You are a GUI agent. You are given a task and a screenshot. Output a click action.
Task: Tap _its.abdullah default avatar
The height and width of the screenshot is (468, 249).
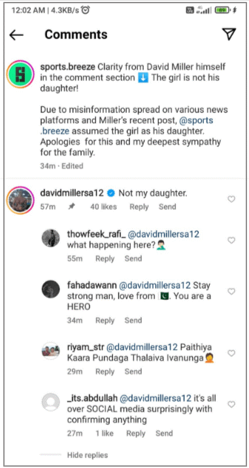click(x=51, y=402)
